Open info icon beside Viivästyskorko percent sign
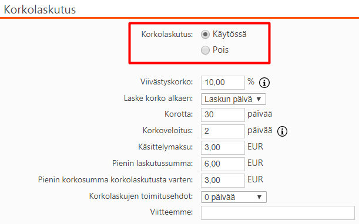This screenshot has height=224, width=359. (x=264, y=83)
